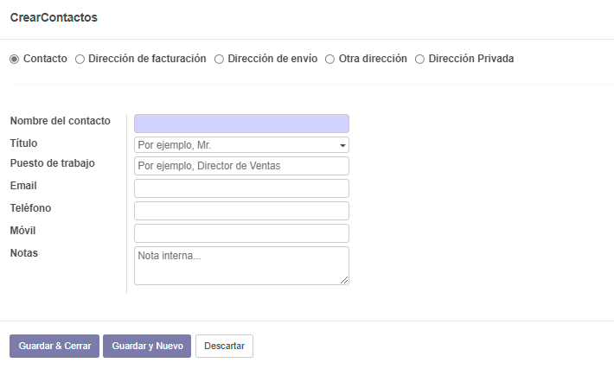Screen dimensions: 614x369
Task: Focus the Teléfono input field
Action: click(241, 211)
